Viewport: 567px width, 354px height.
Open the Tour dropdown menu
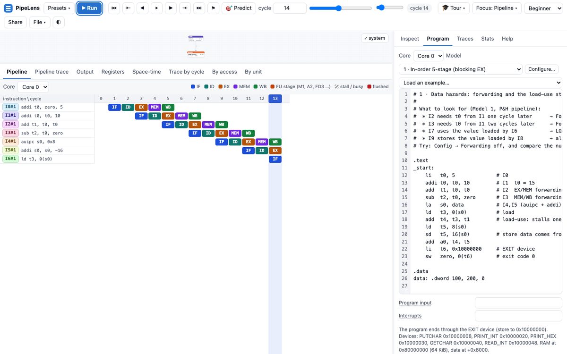pos(453,8)
